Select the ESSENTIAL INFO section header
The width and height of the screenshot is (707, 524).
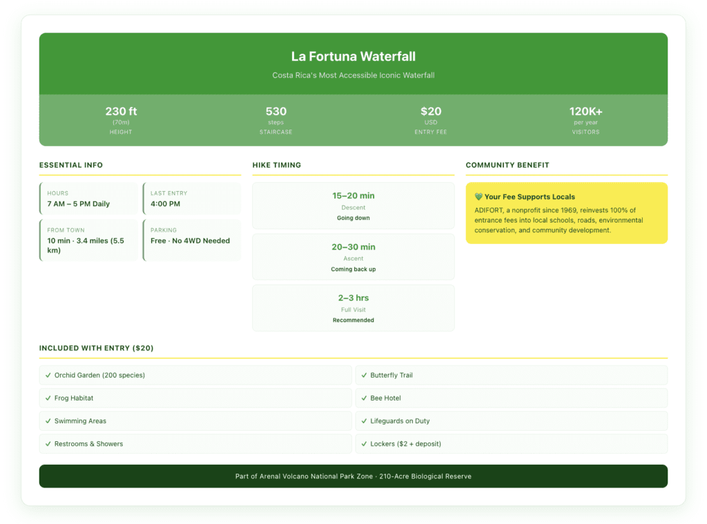(x=70, y=165)
